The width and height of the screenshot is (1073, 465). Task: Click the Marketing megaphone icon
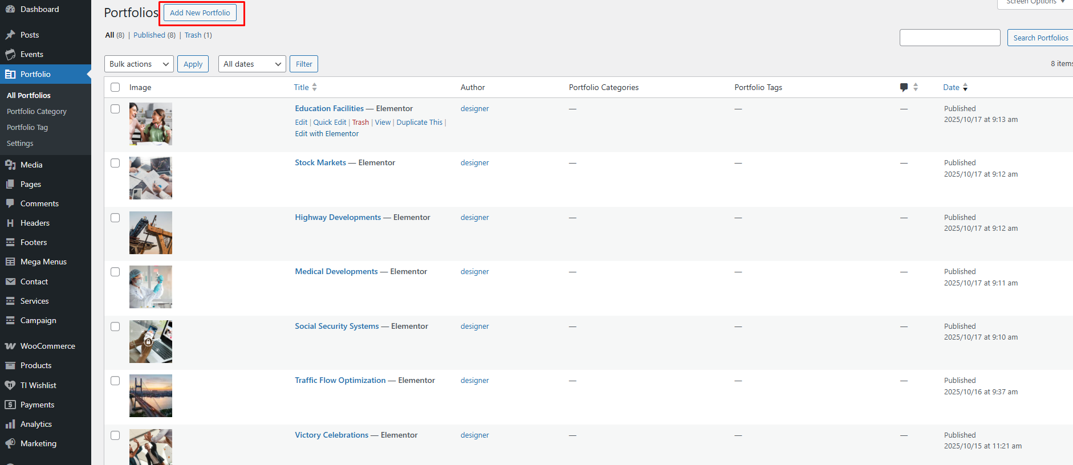coord(10,443)
